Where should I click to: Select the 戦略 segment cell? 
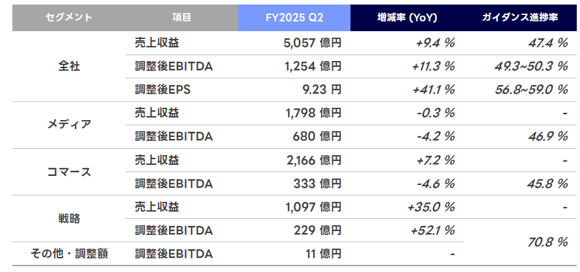coord(68,218)
